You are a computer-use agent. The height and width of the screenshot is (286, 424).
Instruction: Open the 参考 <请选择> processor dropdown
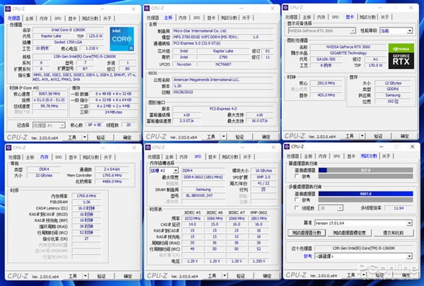pos(363,256)
